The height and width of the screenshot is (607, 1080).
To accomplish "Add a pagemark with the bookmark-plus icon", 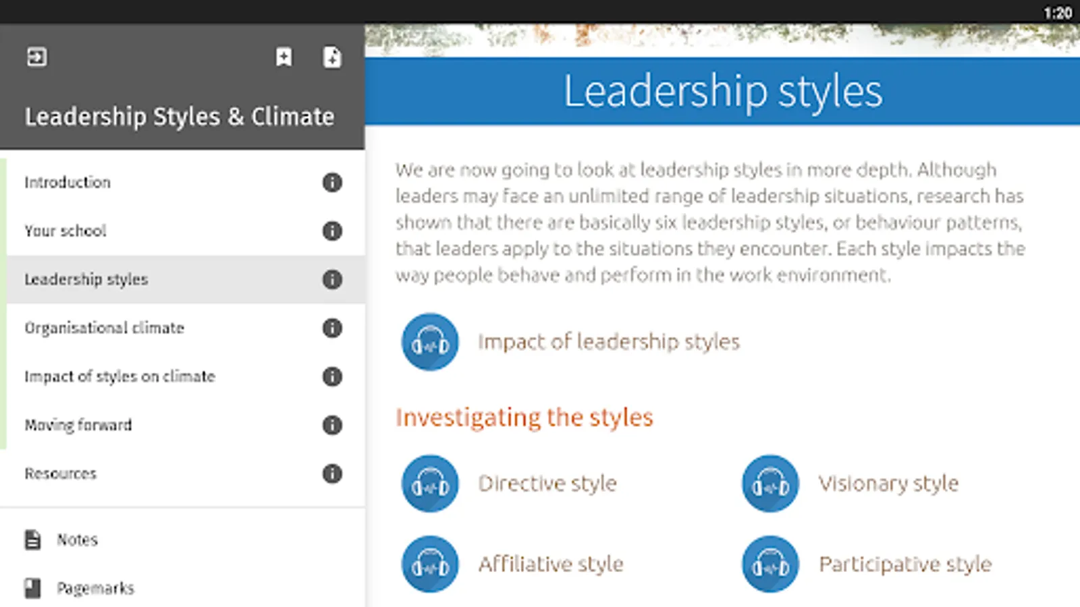I will coord(283,57).
